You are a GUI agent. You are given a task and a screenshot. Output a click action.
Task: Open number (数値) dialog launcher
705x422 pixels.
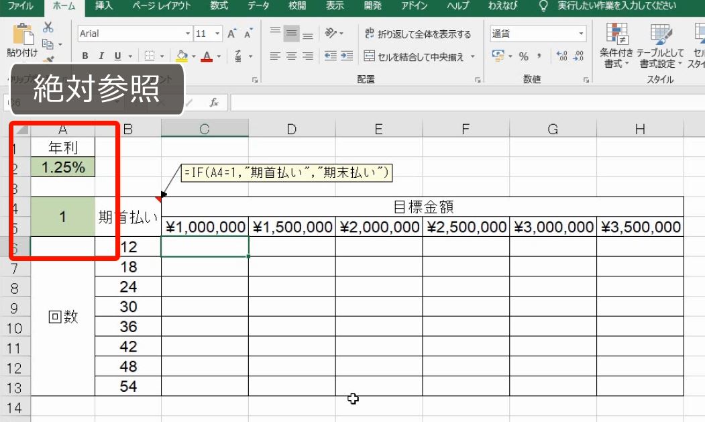[586, 80]
